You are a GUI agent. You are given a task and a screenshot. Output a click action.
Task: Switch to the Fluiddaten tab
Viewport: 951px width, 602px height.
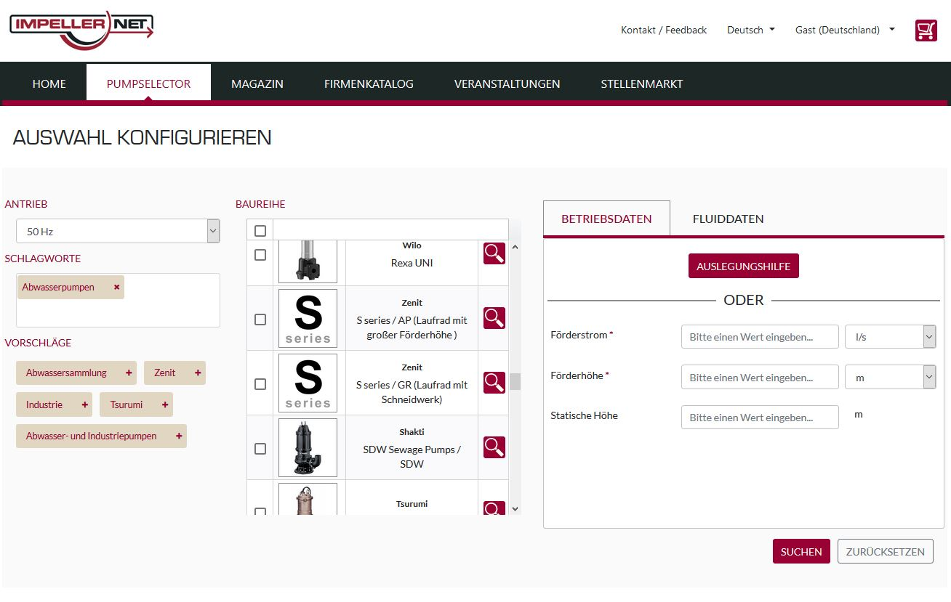[x=728, y=219]
